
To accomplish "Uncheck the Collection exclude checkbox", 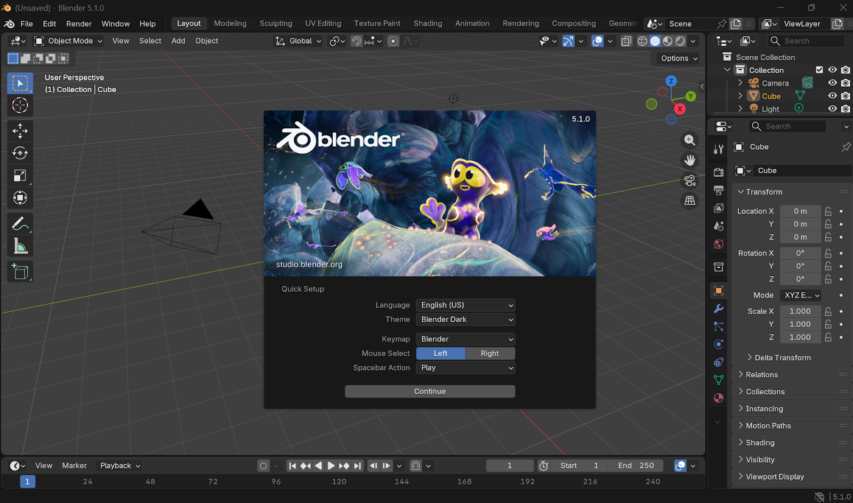I will click(x=819, y=70).
